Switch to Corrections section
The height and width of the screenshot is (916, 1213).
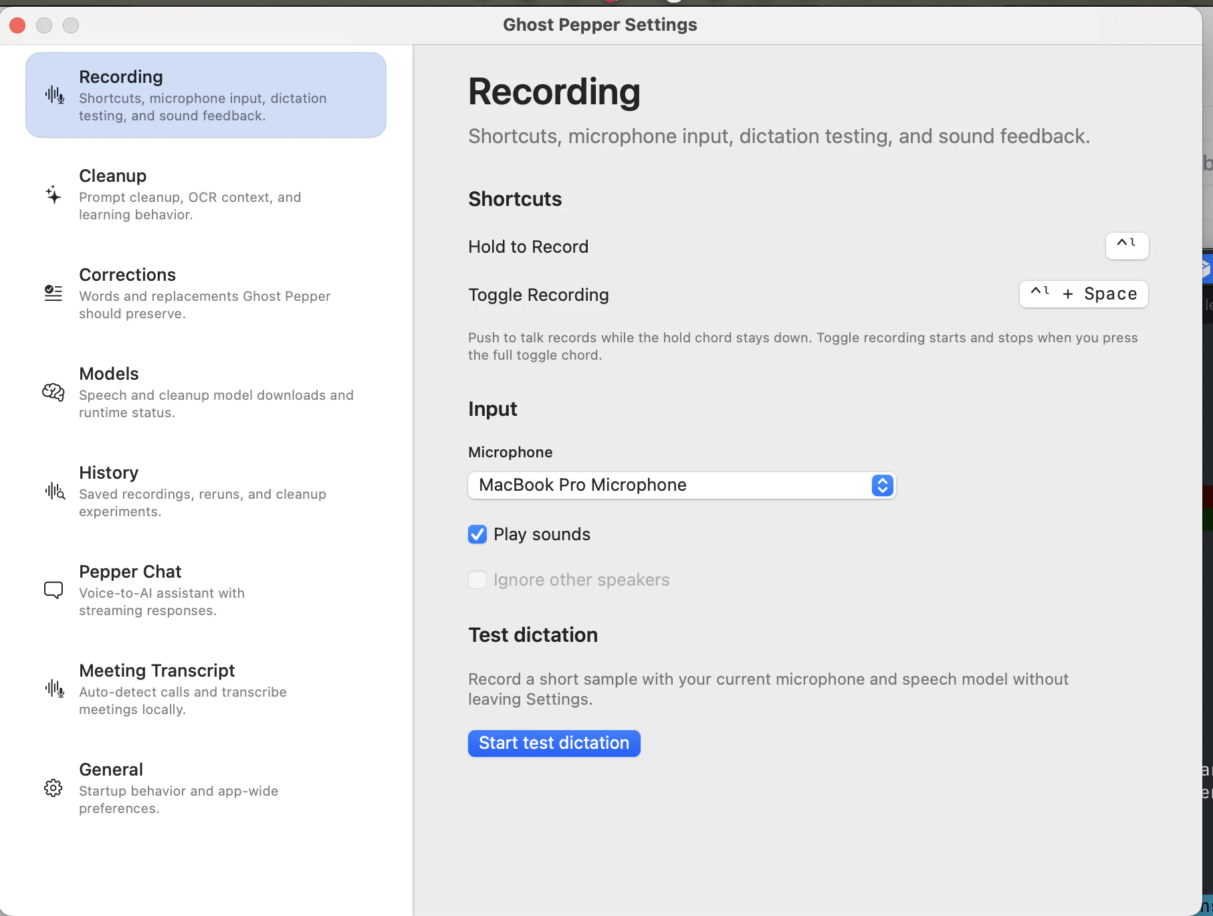tap(206, 294)
